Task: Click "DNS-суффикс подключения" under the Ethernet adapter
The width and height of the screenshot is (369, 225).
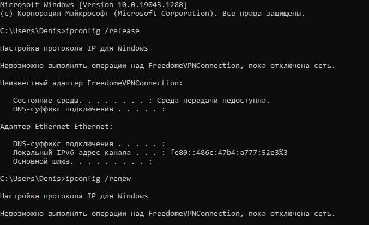Action: [x=63, y=143]
